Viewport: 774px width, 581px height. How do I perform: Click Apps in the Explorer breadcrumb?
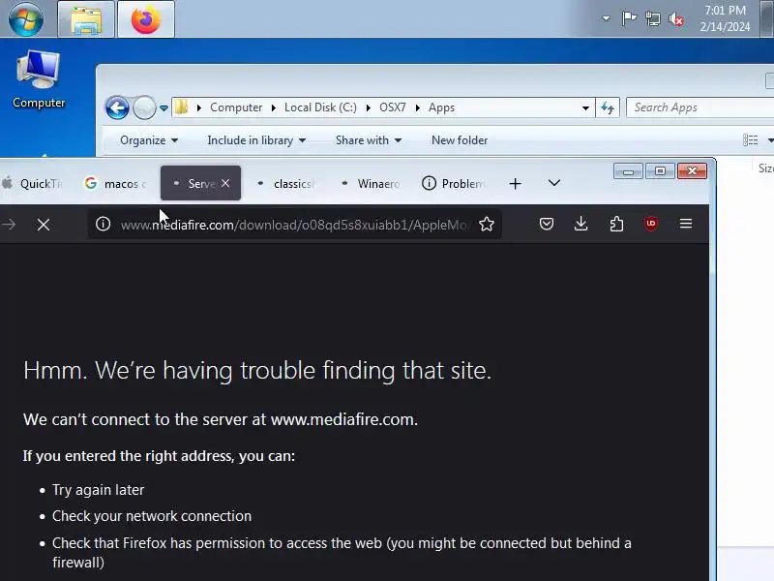pos(441,107)
